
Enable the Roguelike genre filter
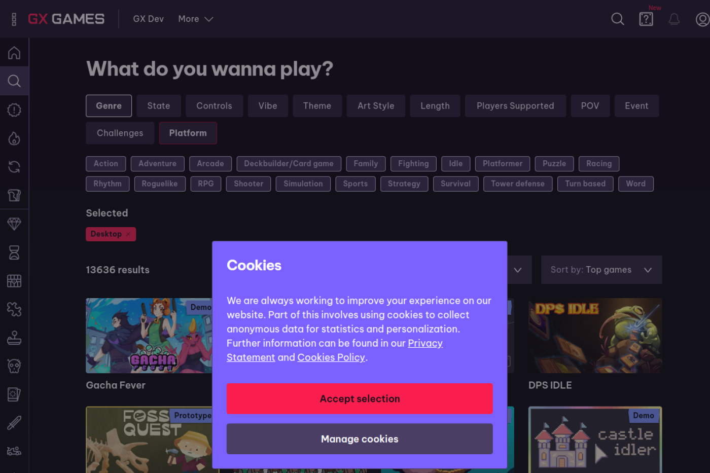[160, 184]
